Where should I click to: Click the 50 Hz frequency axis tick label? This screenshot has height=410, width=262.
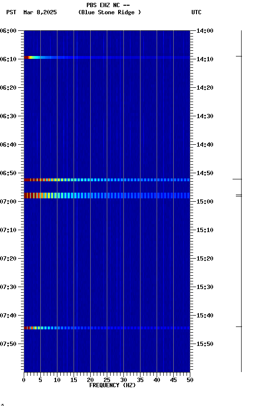[190, 380]
